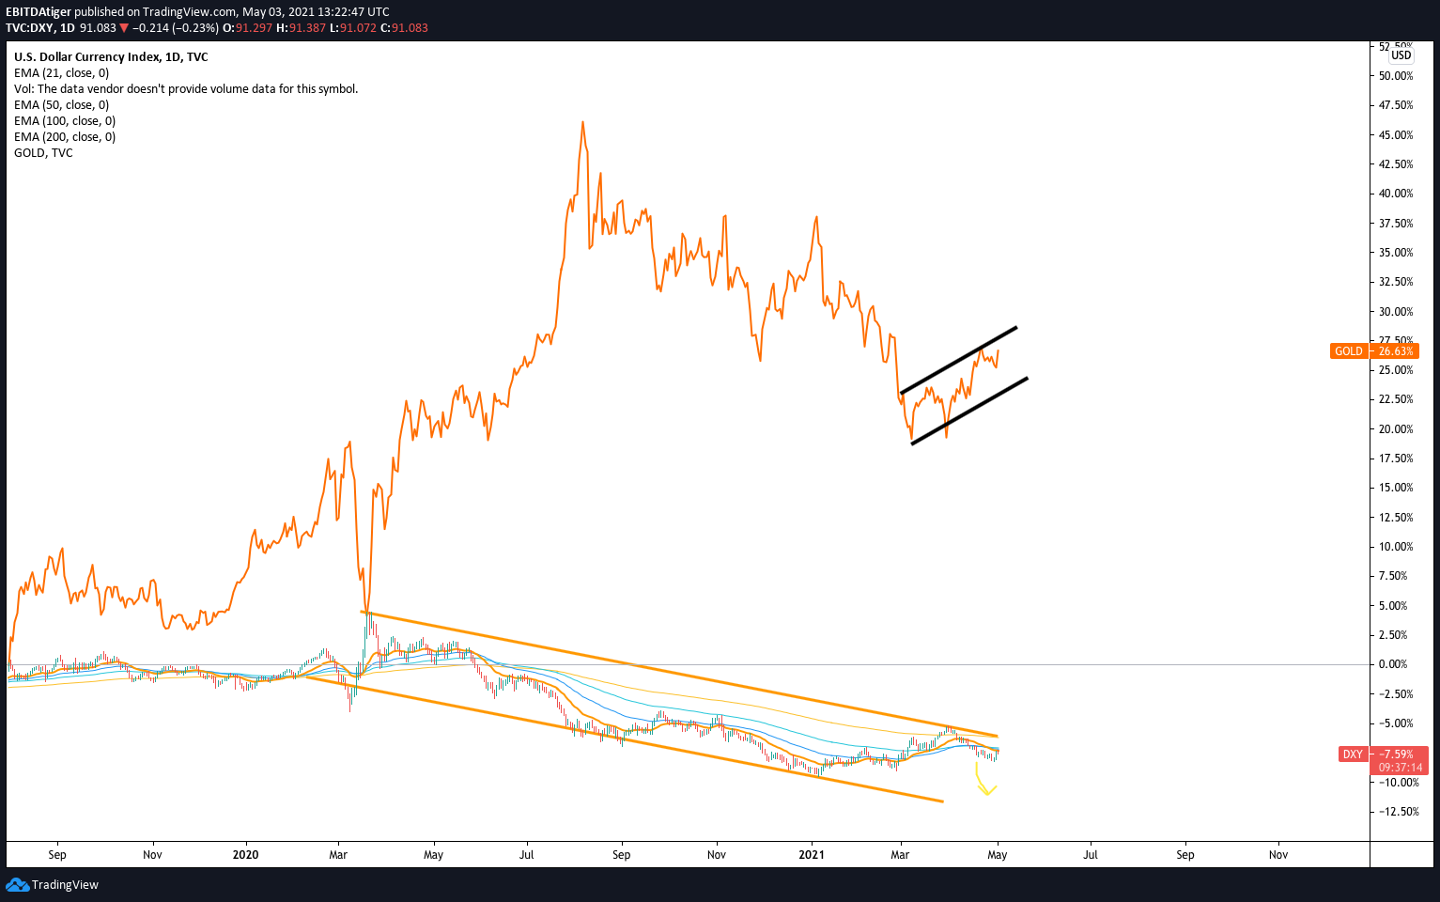This screenshot has width=1440, height=902.
Task: Click the 10.00% price axis label
Action: coord(1396,547)
